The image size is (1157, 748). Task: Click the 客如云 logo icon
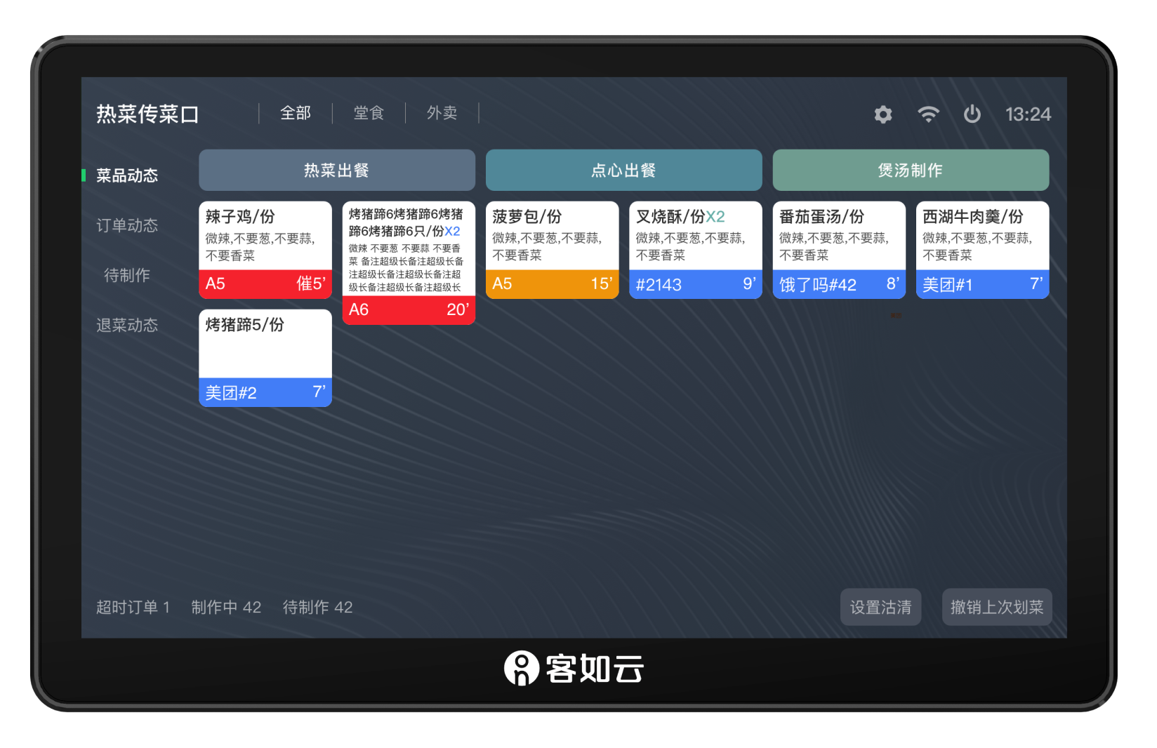pyautogui.click(x=521, y=668)
